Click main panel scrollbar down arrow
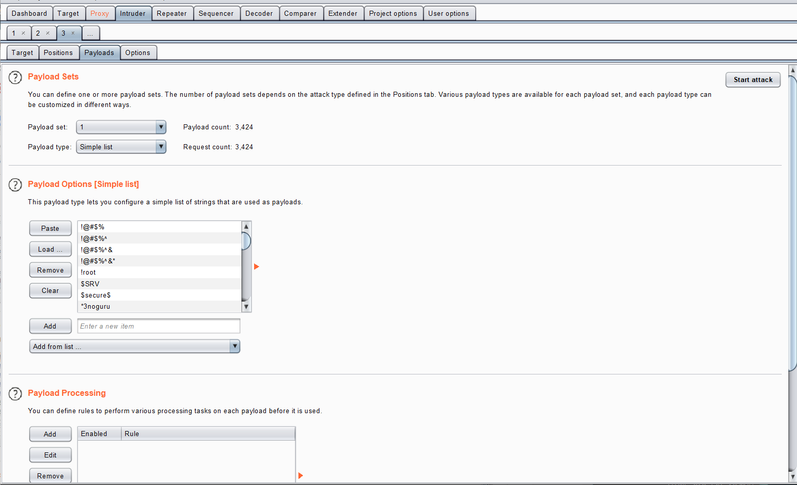 pyautogui.click(x=792, y=477)
